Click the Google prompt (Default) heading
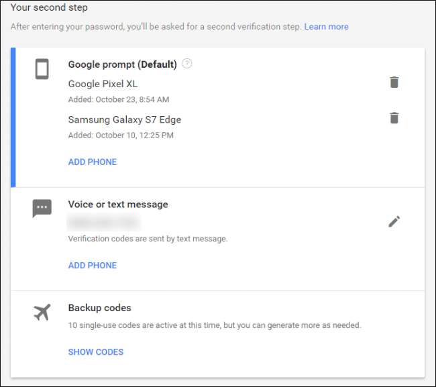The image size is (436, 387). coord(122,64)
